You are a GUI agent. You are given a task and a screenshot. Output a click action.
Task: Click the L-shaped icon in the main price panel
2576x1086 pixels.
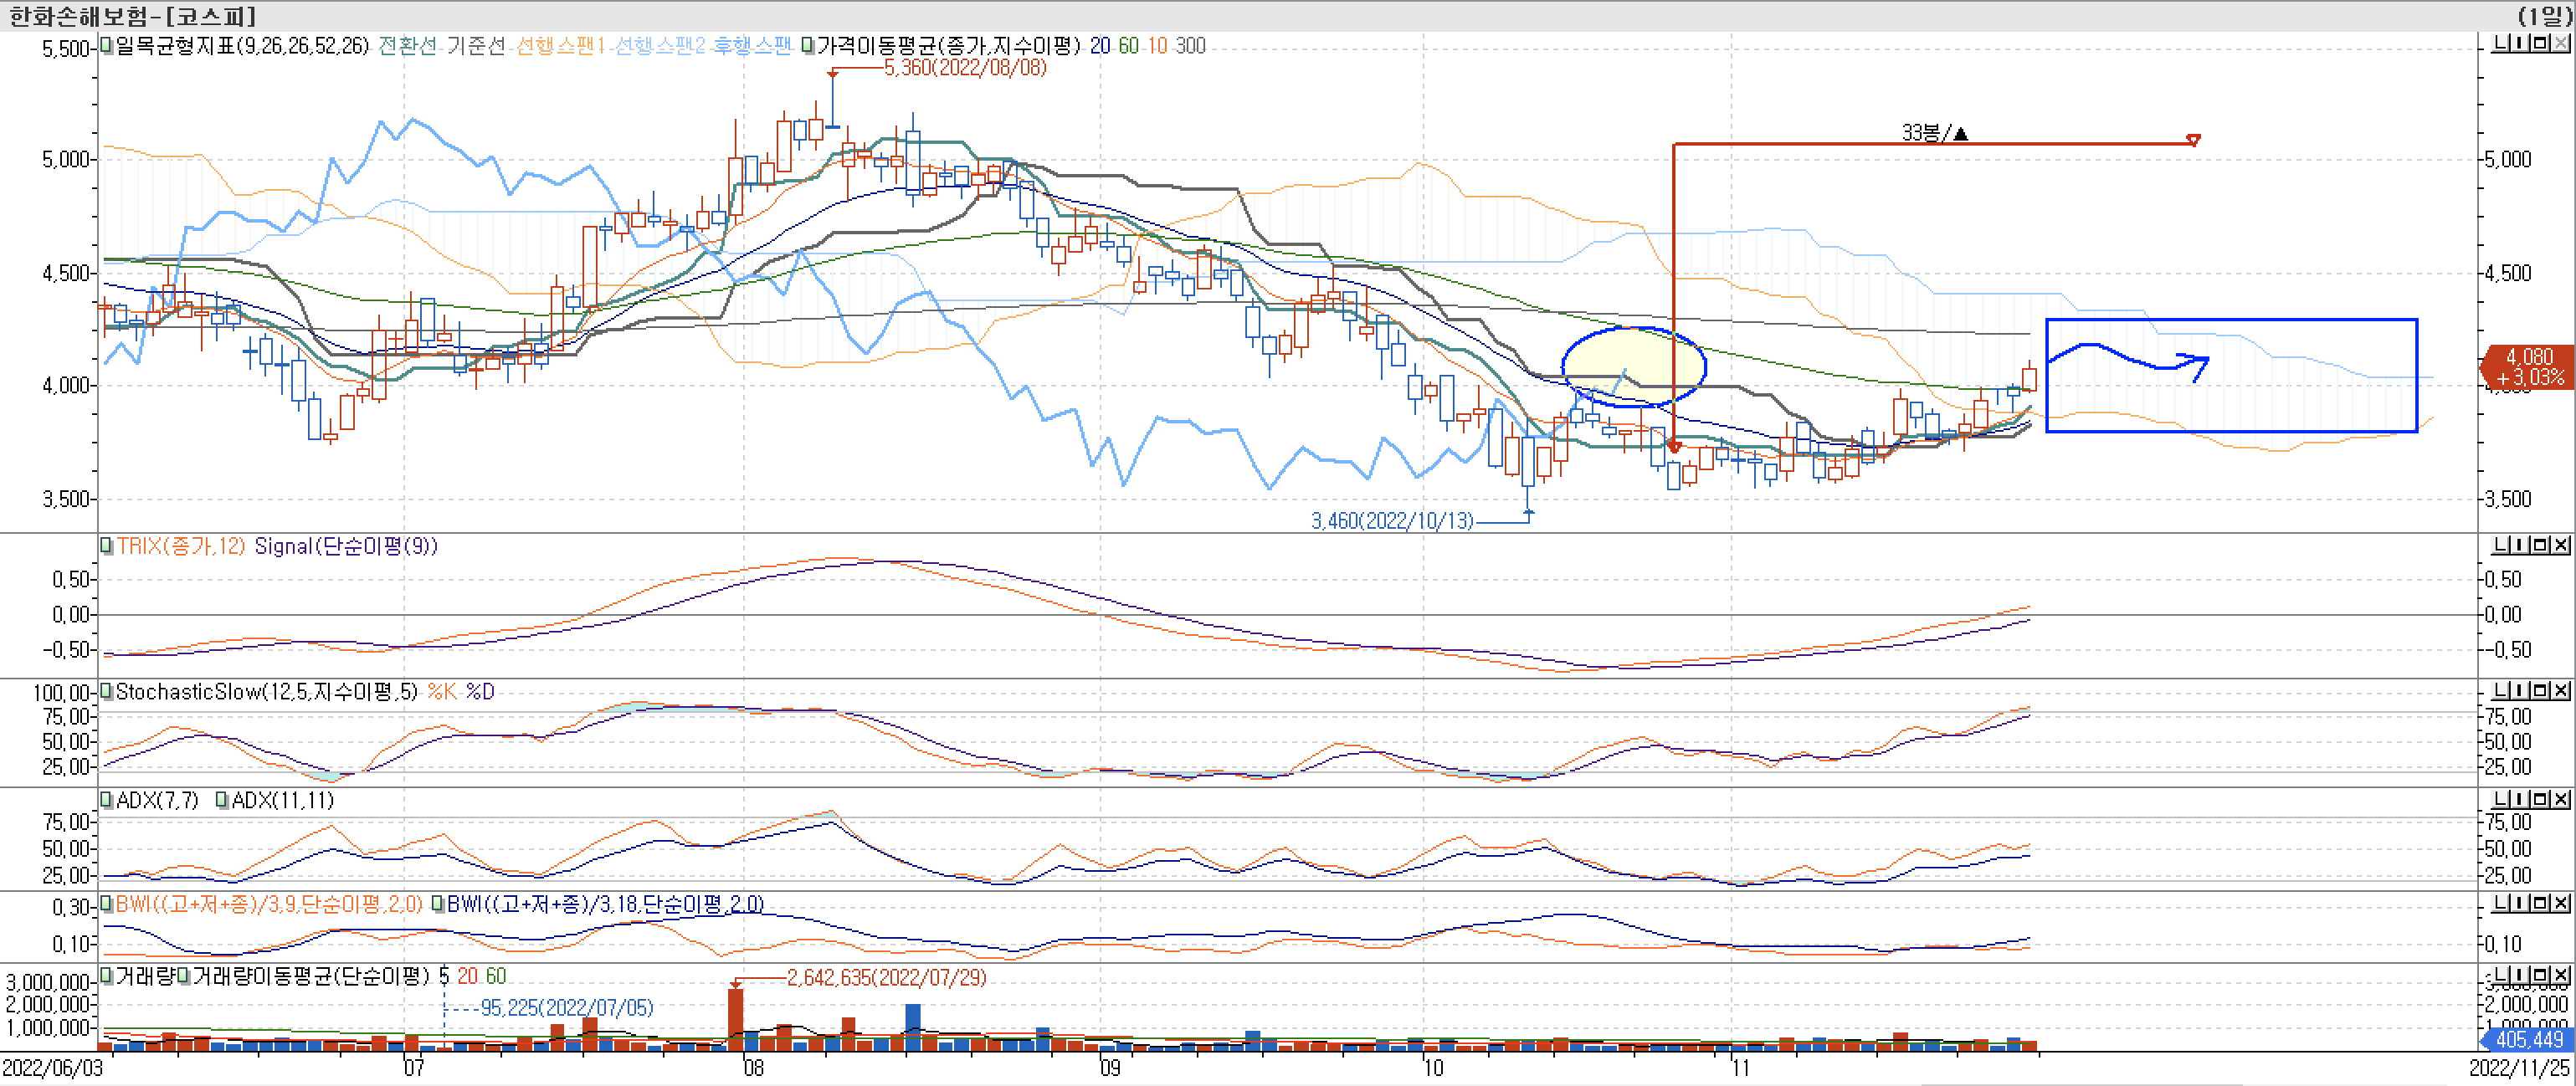[x=2499, y=44]
